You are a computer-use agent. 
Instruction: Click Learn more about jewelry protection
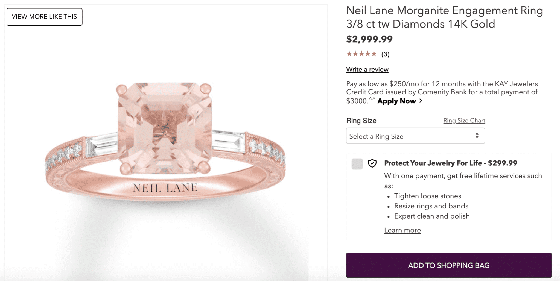click(x=402, y=230)
